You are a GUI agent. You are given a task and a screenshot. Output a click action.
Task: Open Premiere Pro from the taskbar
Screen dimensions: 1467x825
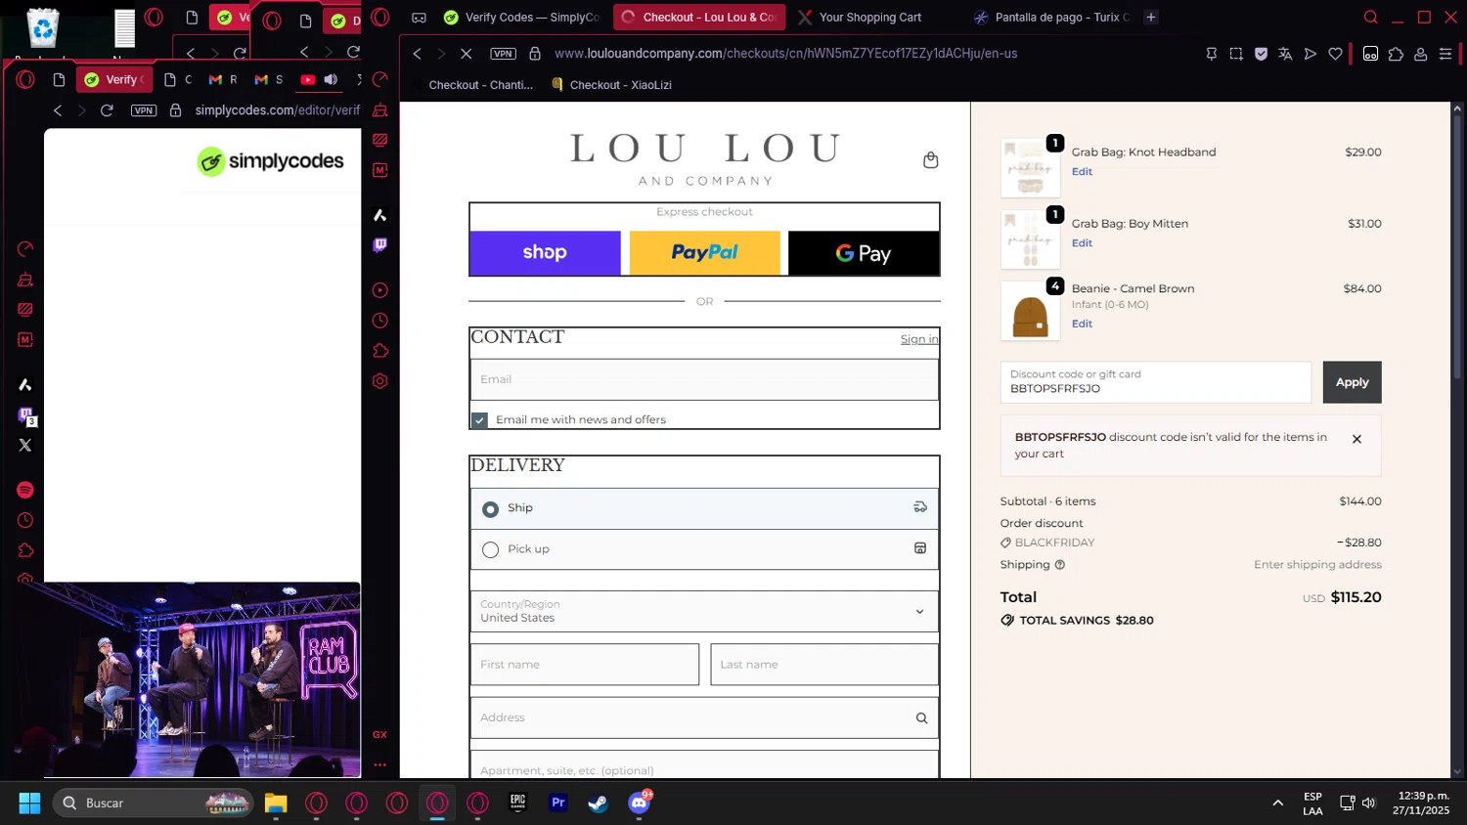tap(557, 803)
